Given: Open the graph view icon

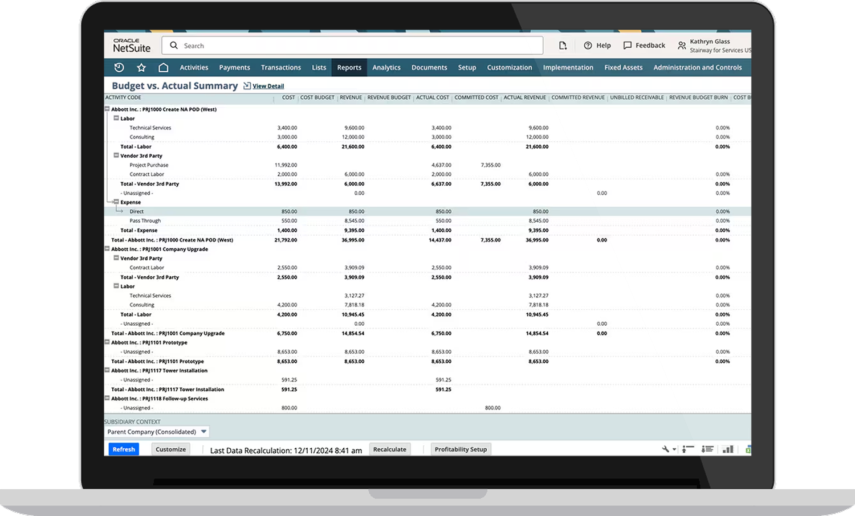Looking at the screenshot, I should pos(727,449).
